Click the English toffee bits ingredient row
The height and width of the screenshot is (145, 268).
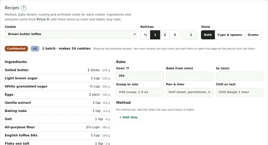point(57,135)
